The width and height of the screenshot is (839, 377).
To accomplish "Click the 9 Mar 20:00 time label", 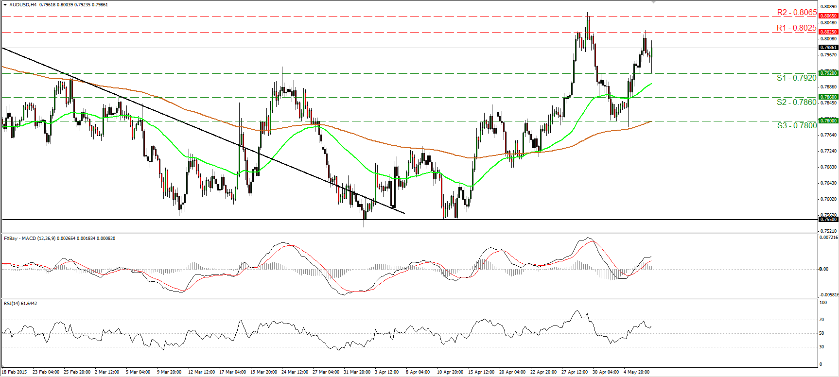I will tap(169, 372).
